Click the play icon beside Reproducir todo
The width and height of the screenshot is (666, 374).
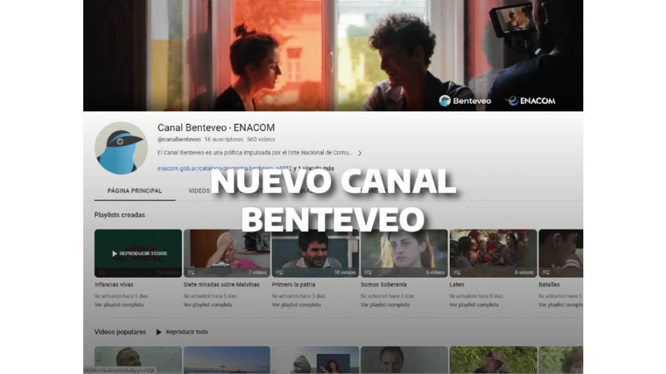[x=159, y=332]
